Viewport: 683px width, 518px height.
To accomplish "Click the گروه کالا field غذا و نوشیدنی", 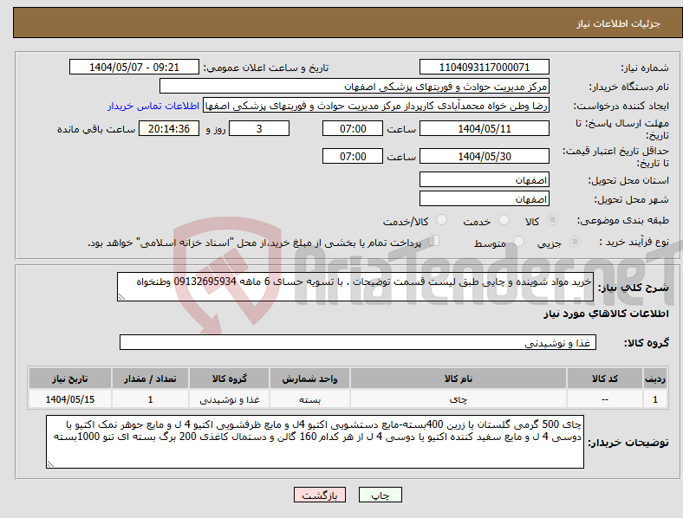I will tap(358, 342).
